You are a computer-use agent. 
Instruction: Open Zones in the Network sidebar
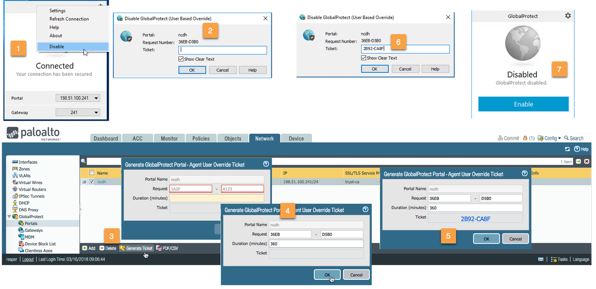(21, 169)
